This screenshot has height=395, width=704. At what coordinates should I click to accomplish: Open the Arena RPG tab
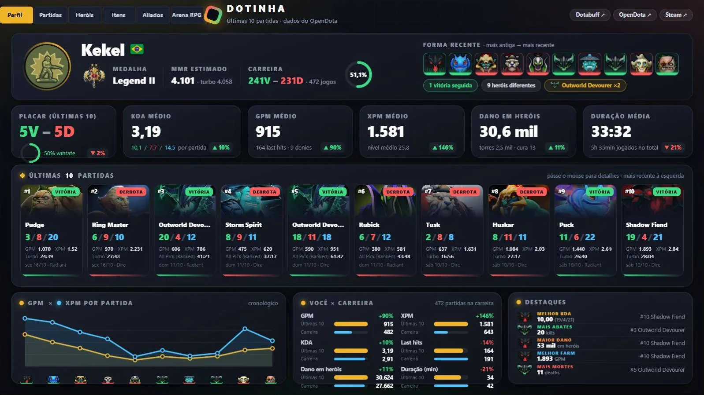187,15
